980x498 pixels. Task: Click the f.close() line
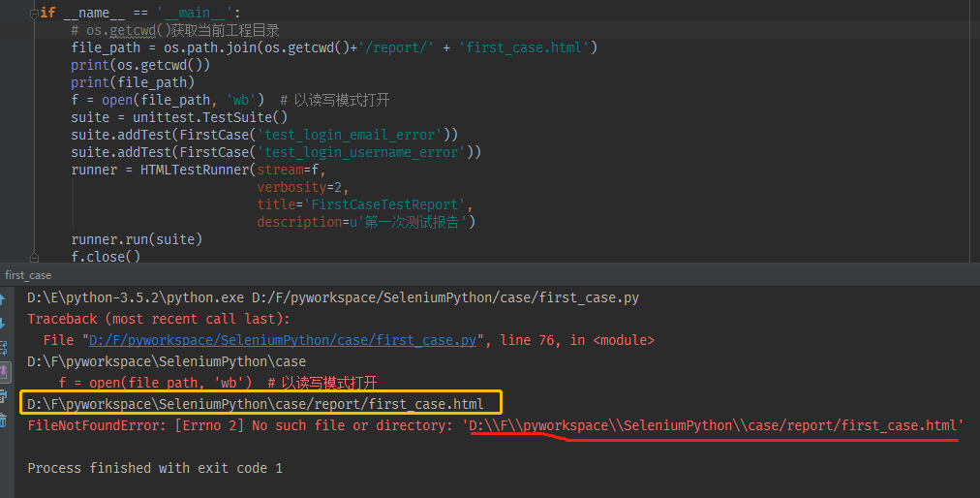(106, 257)
